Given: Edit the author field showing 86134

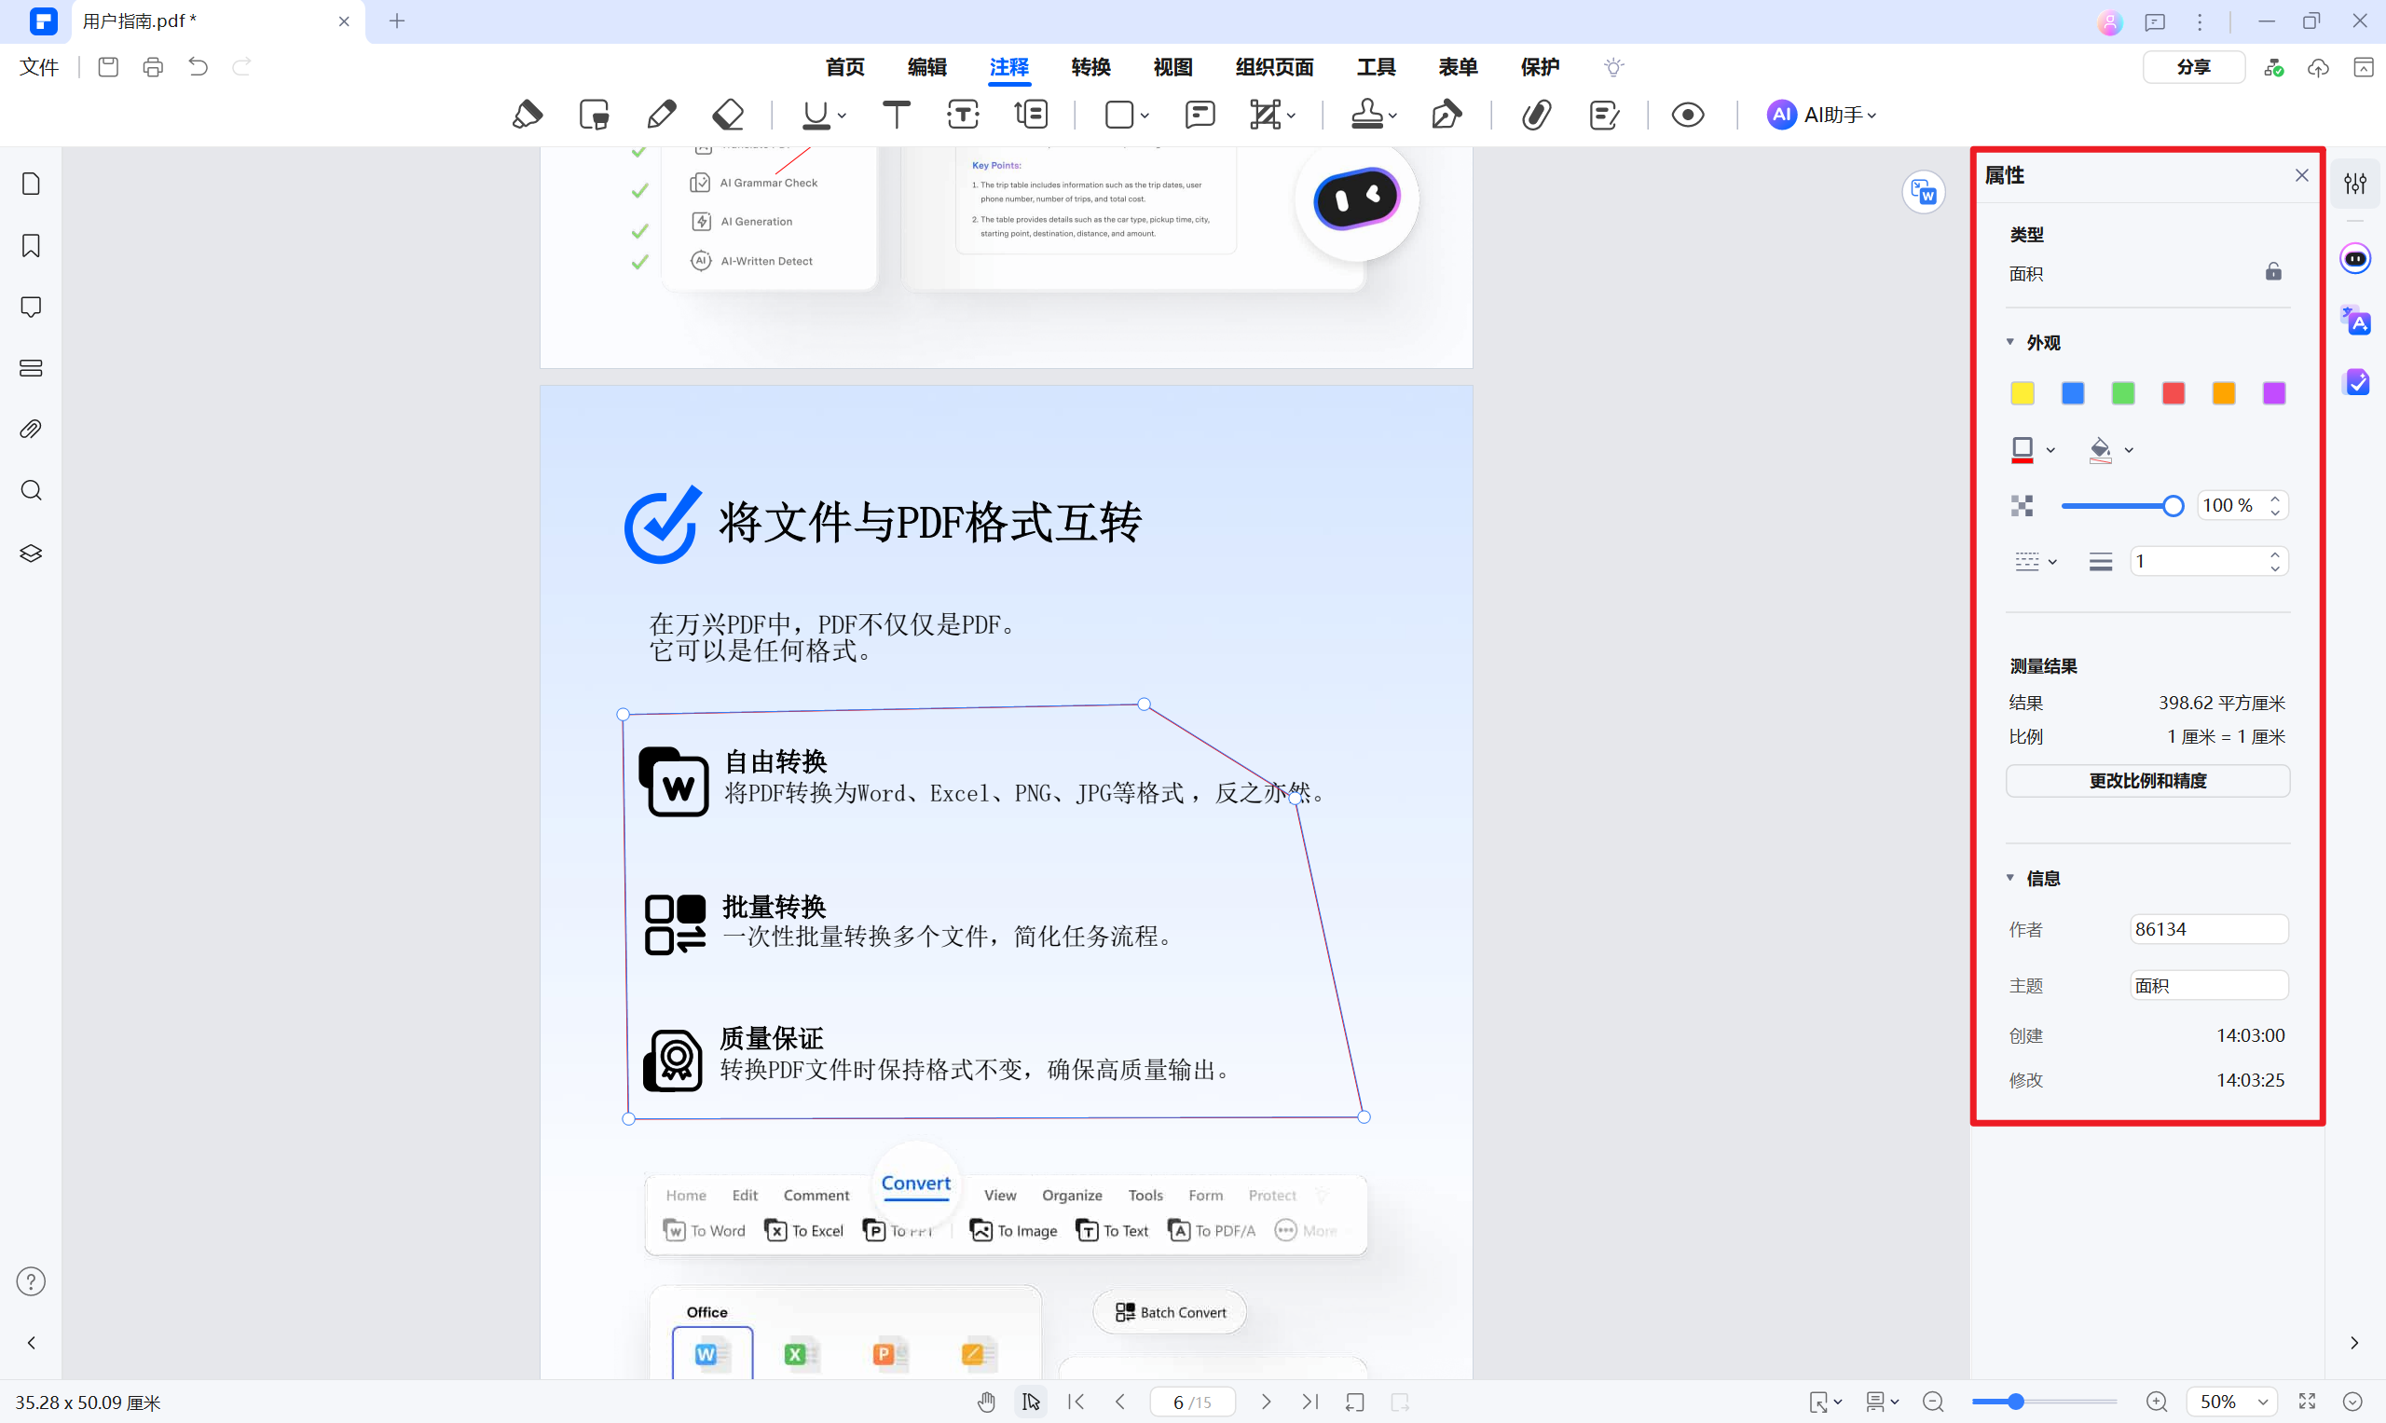Looking at the screenshot, I should (x=2208, y=928).
